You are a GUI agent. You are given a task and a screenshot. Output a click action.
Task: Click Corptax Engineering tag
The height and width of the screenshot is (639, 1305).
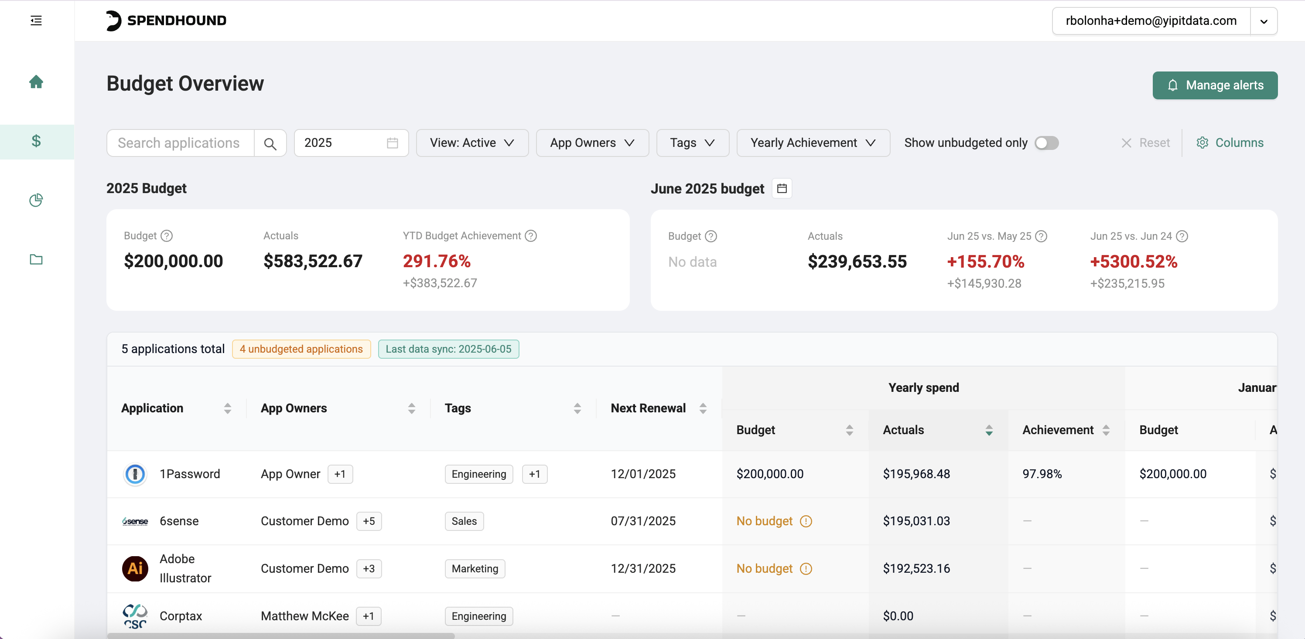479,617
